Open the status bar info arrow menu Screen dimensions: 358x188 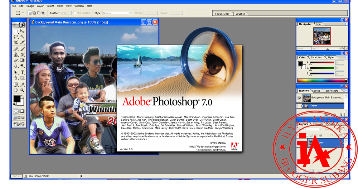coord(81,176)
